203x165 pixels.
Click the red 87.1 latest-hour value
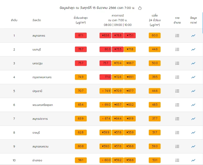81,36
